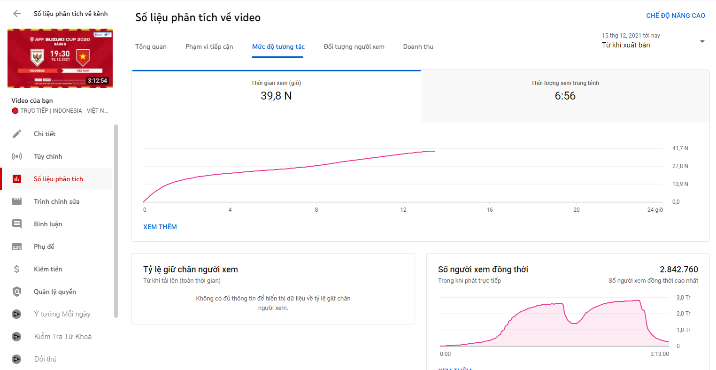Open CHẾ ĐỘ NÂNG CAO advanced mode
716x370 pixels.
(676, 15)
